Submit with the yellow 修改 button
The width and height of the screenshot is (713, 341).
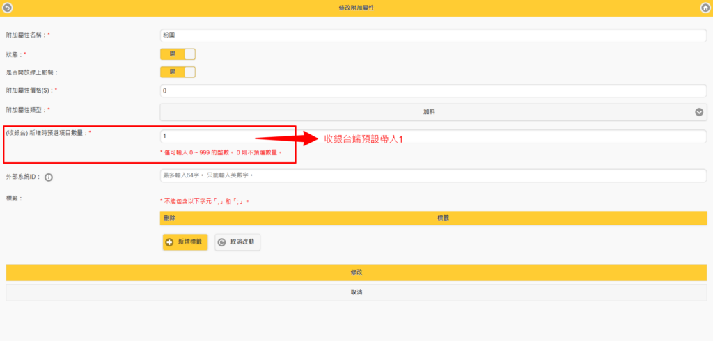pos(356,273)
